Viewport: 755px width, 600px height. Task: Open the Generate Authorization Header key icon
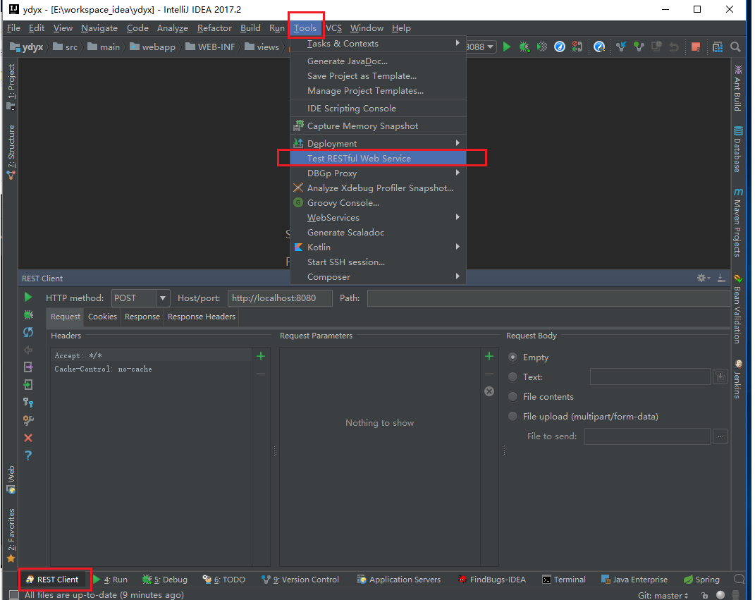click(28, 403)
